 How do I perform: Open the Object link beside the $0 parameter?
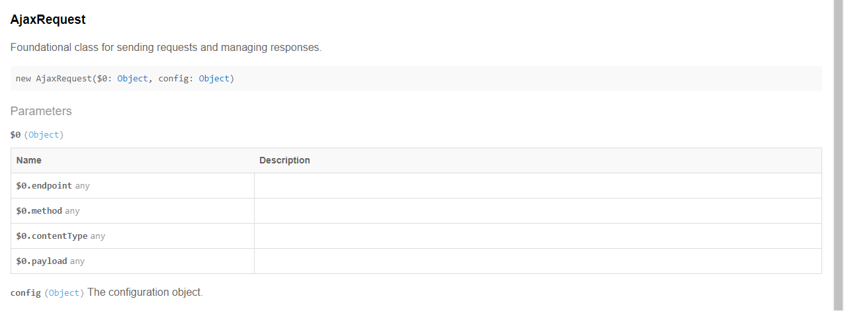point(44,135)
